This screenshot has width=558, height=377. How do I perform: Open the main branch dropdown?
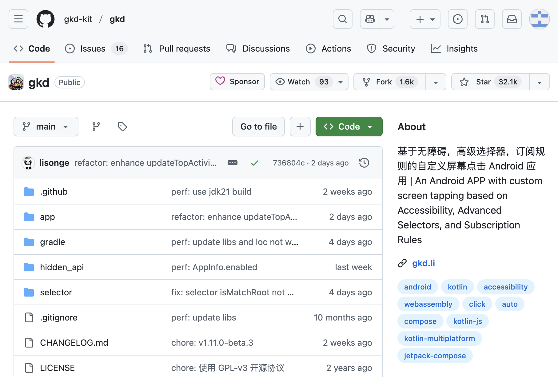click(x=46, y=126)
